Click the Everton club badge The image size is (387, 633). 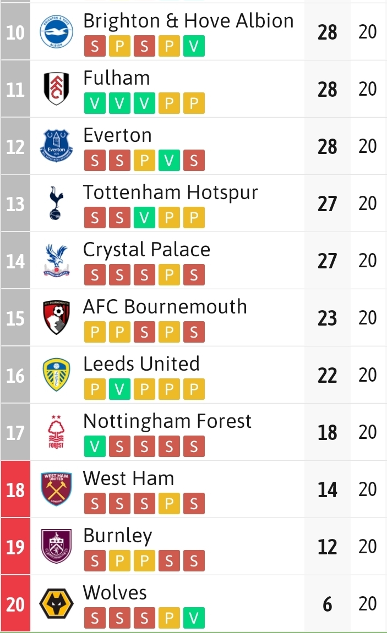[x=56, y=146]
